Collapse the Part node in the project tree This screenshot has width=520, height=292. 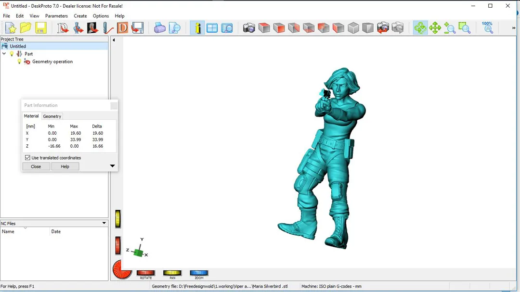[x=4, y=54]
